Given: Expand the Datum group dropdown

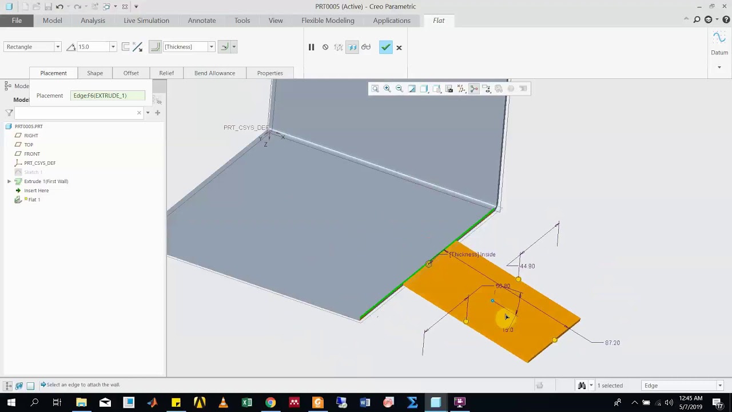Looking at the screenshot, I should coord(719,68).
